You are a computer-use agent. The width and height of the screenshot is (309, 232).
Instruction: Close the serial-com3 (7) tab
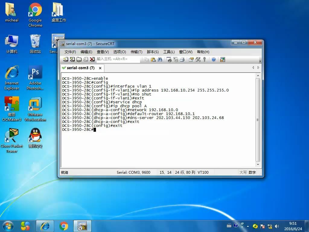click(100, 68)
